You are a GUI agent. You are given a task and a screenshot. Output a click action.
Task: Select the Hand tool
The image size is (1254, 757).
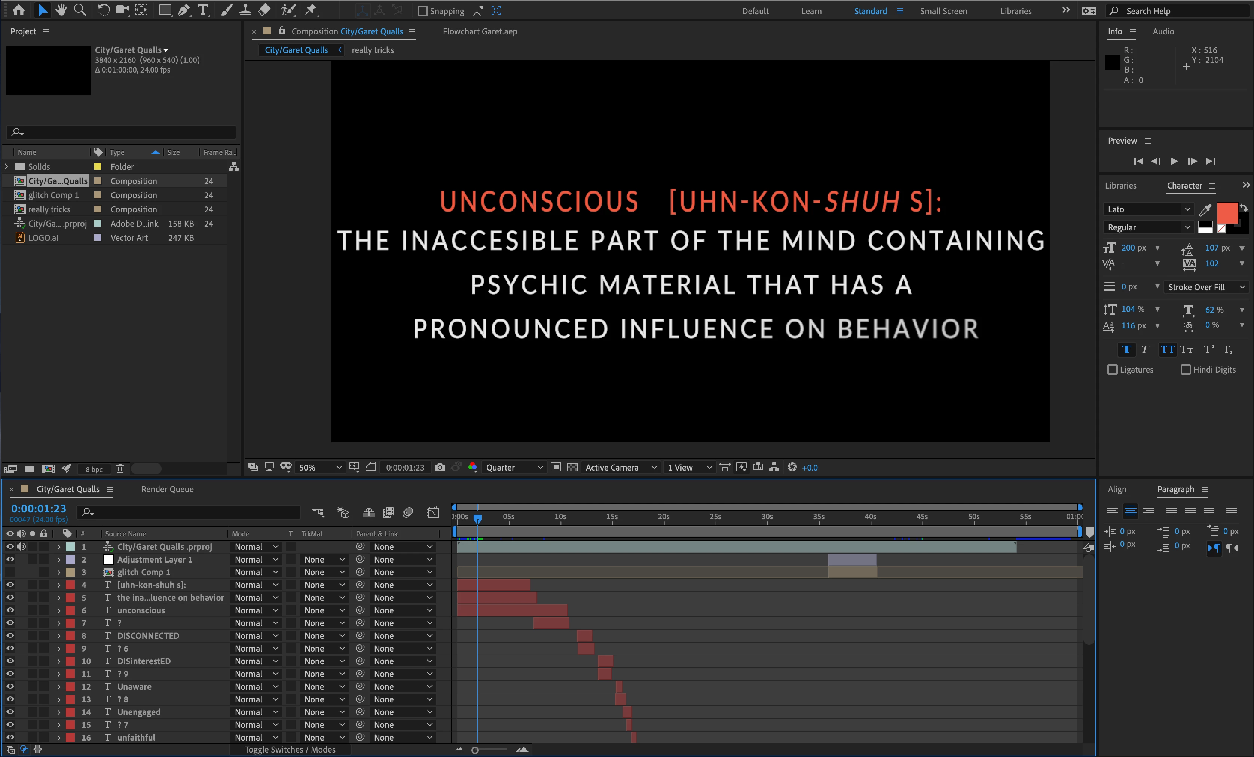(61, 10)
